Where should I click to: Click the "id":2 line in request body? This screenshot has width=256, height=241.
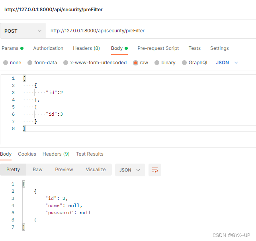click(x=54, y=93)
